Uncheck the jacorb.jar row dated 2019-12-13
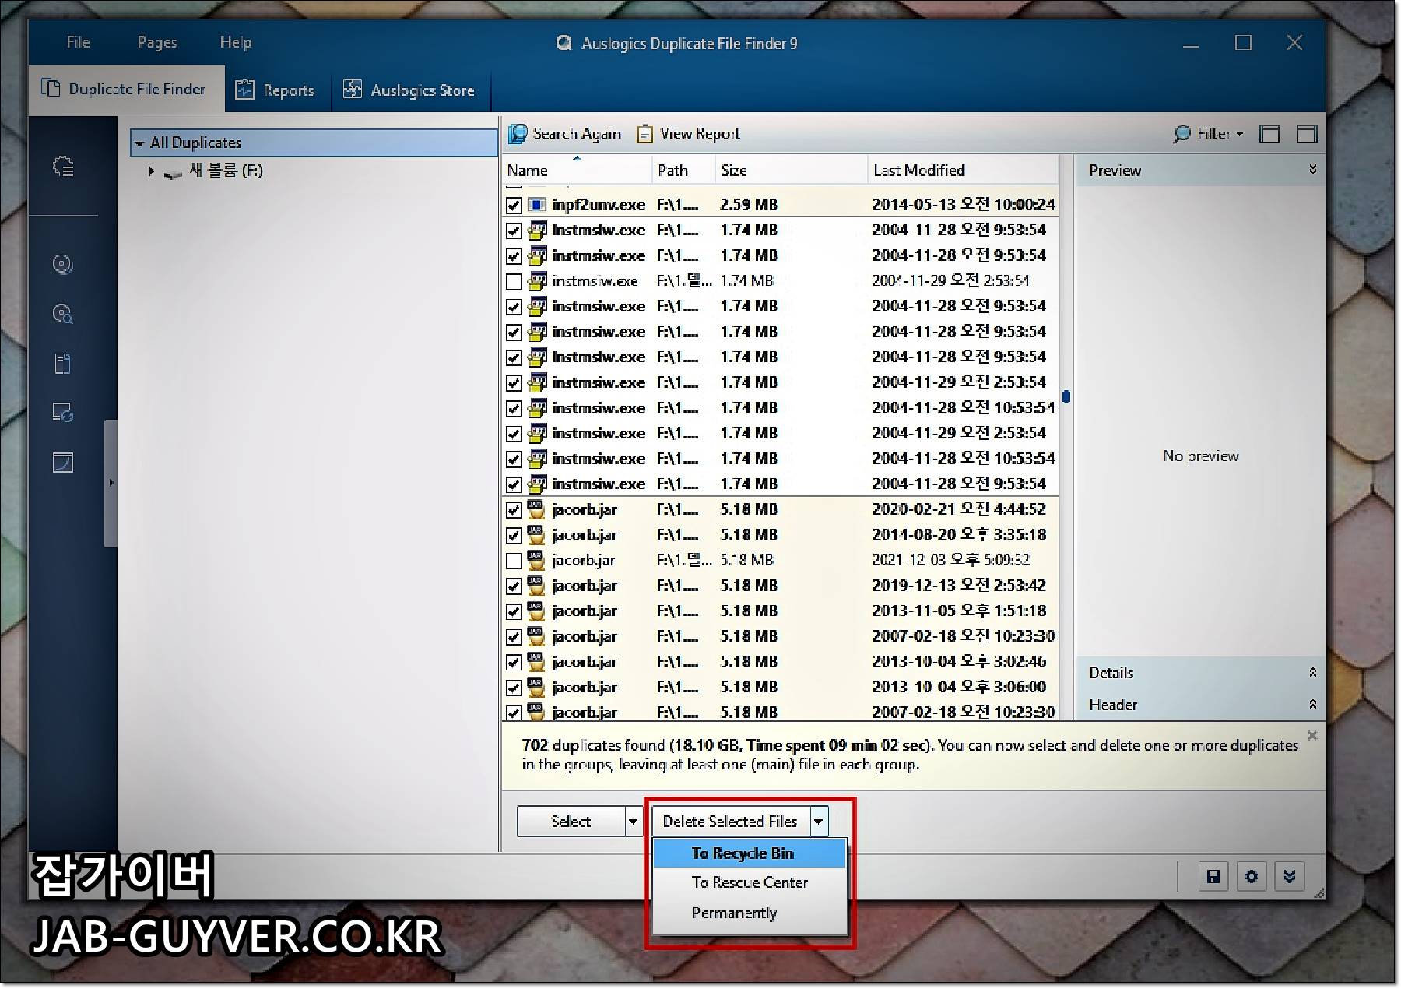 click(514, 586)
